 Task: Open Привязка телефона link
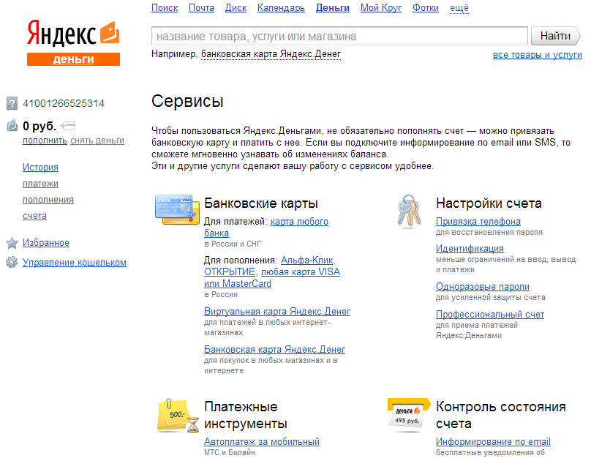478,221
